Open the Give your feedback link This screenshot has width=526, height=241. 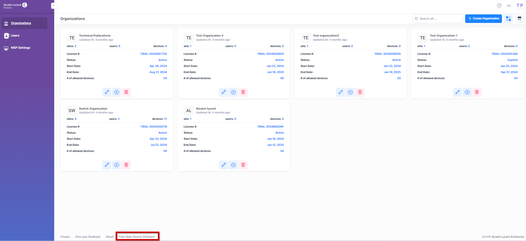88,237
